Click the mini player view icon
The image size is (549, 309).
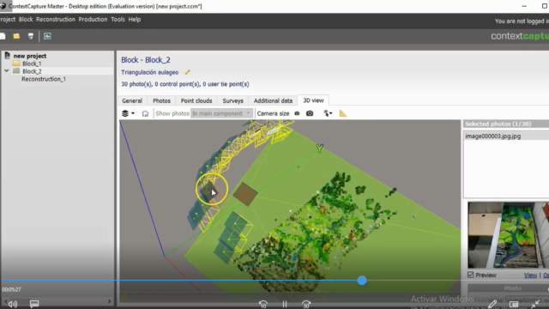pos(514,304)
